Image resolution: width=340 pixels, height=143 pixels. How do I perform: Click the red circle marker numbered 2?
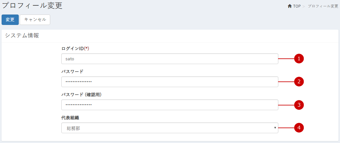(299, 82)
